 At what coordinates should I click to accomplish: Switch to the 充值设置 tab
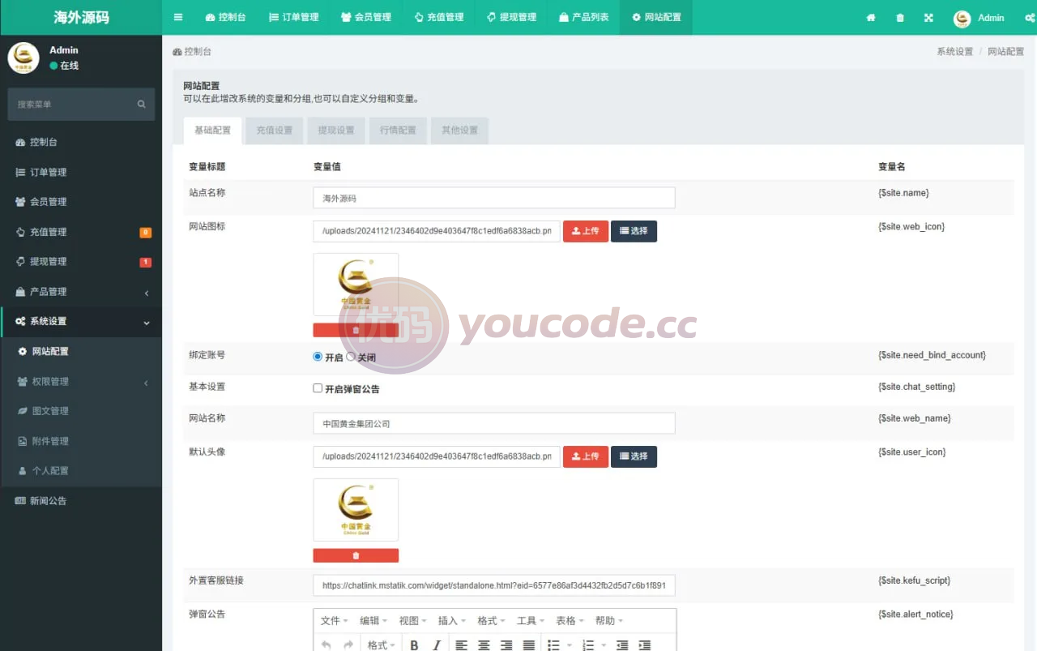click(x=274, y=131)
